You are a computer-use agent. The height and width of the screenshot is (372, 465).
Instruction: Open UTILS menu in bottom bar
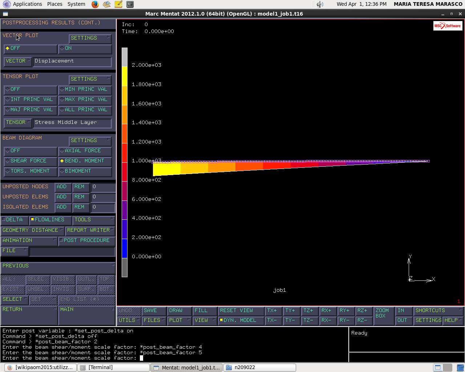click(x=129, y=321)
